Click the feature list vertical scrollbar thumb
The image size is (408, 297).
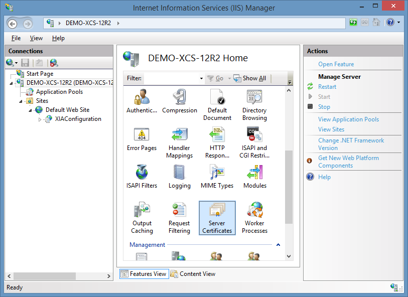tap(289, 187)
